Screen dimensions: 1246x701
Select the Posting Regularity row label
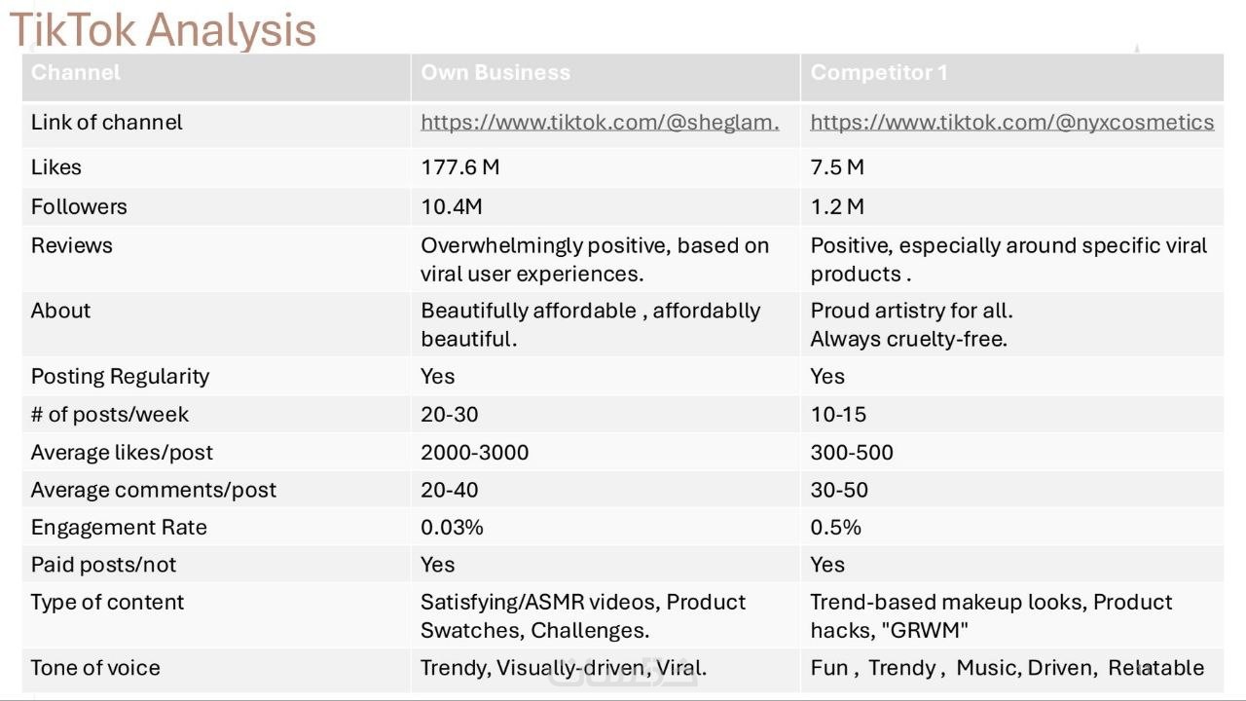(120, 377)
